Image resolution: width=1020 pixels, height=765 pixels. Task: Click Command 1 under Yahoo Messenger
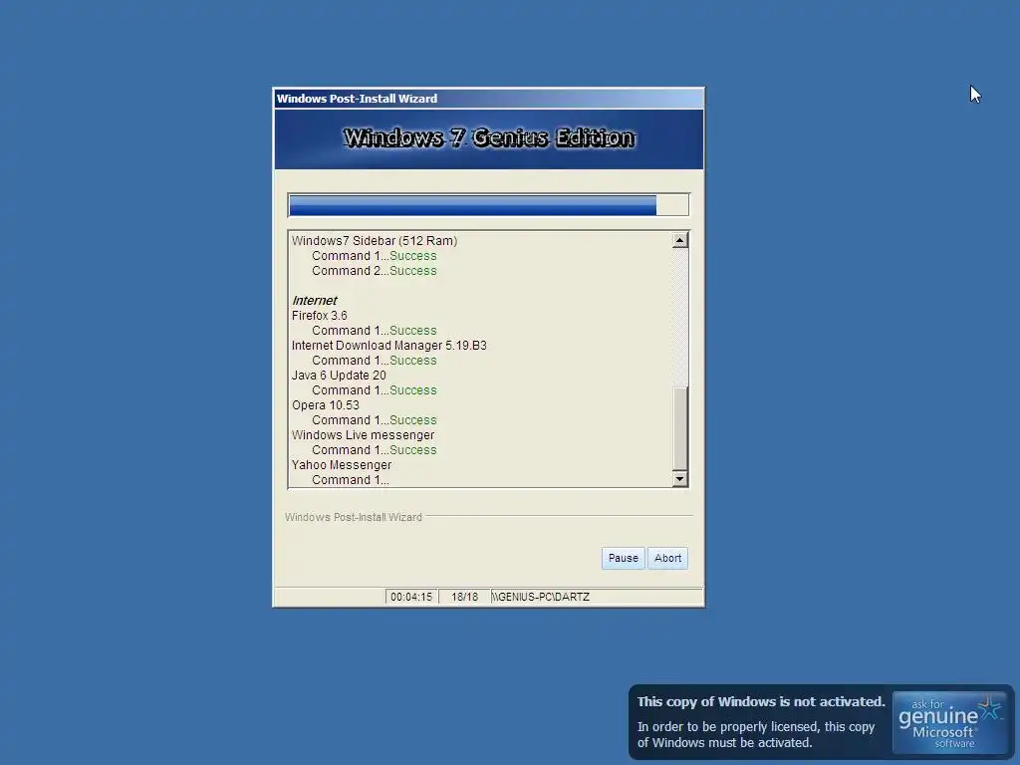[x=350, y=480]
